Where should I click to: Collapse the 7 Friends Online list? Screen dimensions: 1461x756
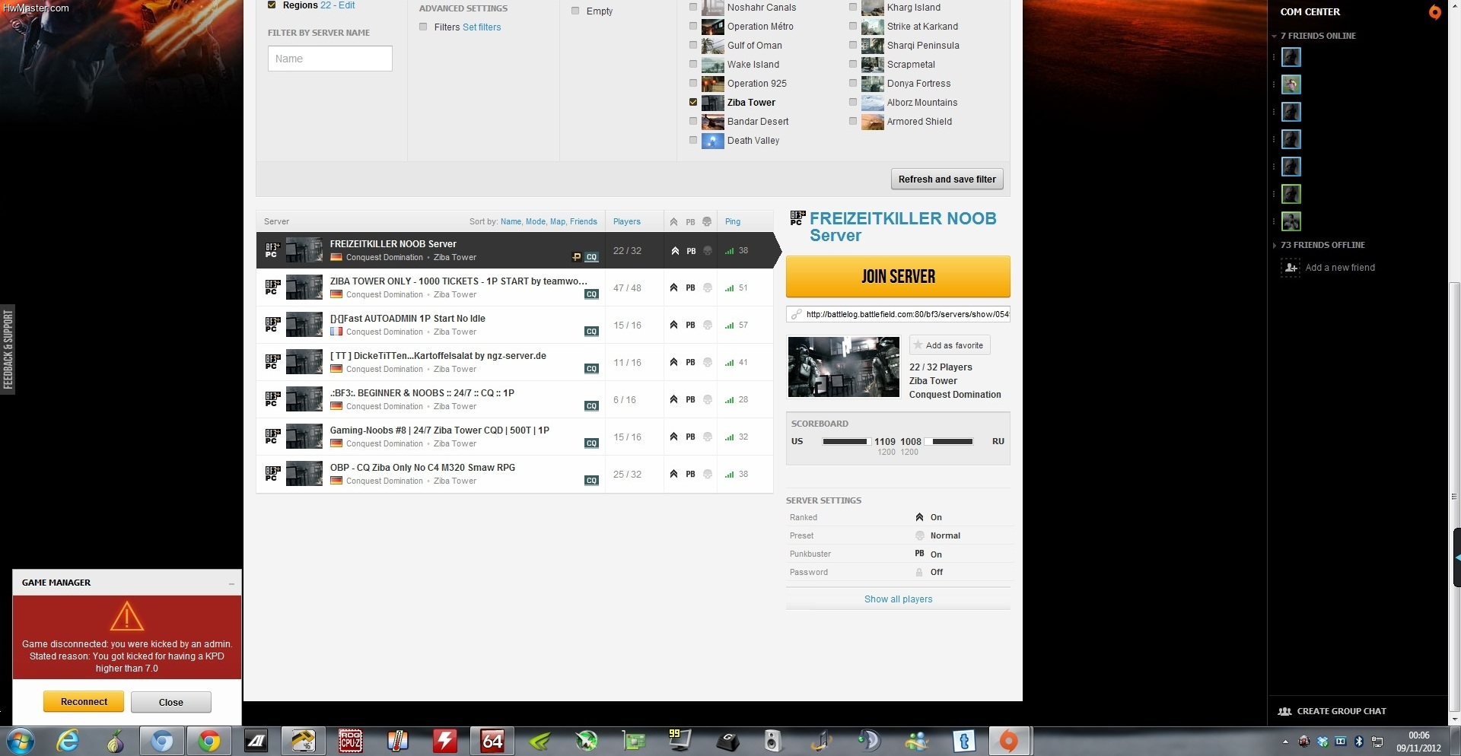(x=1275, y=36)
